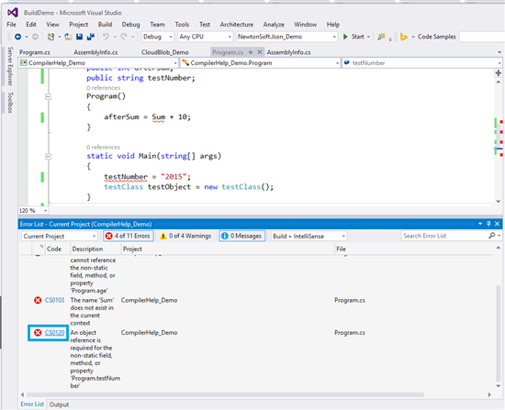Click the search magnifier in Error List
The width and height of the screenshot is (505, 410).
click(491, 236)
